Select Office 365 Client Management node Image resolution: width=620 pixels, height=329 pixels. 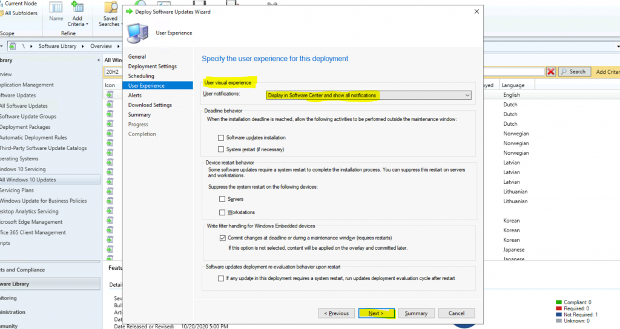(33, 233)
